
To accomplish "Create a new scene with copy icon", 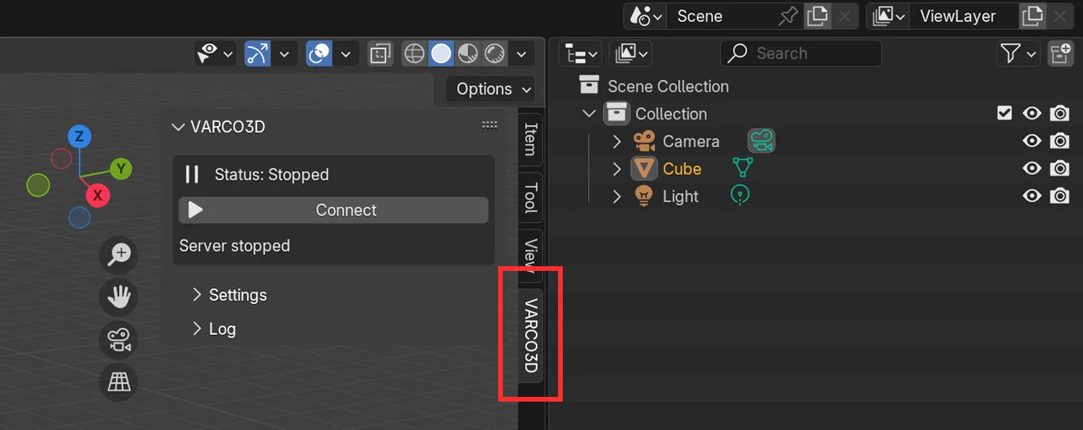I will point(817,17).
